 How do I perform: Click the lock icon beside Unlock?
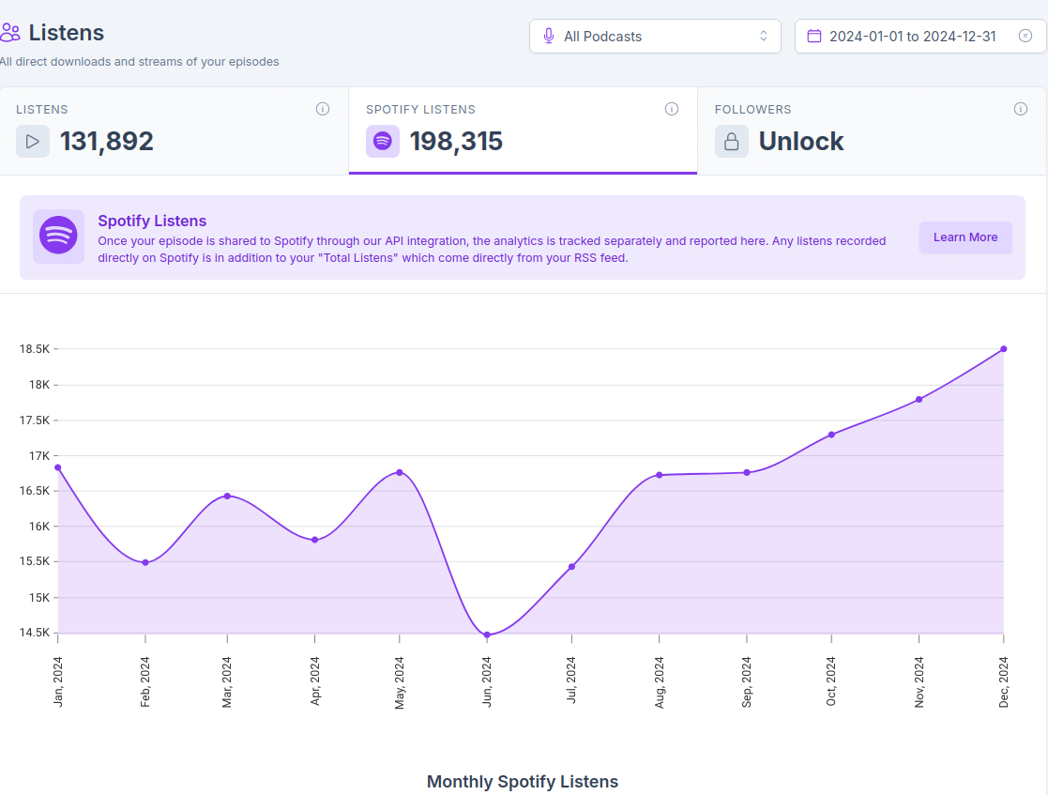click(x=732, y=142)
